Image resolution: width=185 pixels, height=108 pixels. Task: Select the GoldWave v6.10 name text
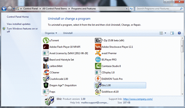click(x=110, y=92)
